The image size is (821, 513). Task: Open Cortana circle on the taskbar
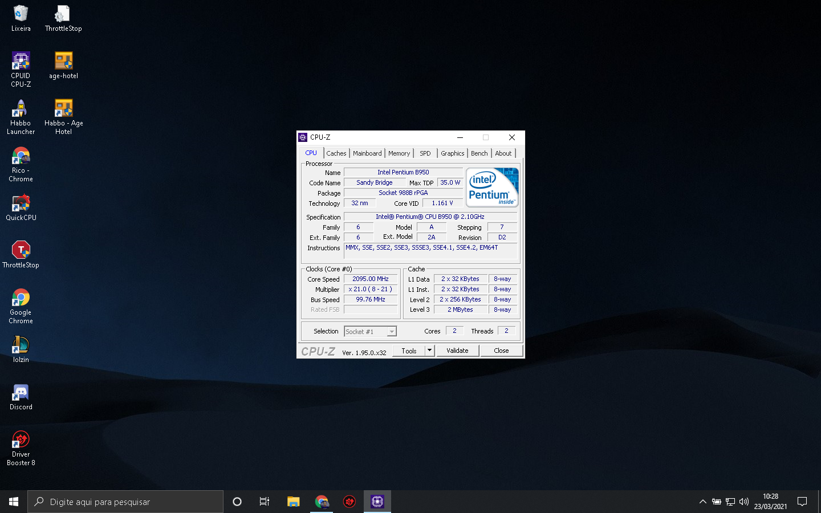pyautogui.click(x=237, y=502)
